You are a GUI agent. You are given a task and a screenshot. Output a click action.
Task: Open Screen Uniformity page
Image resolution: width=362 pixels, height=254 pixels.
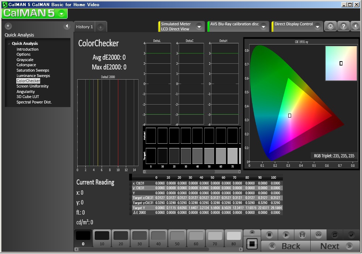(33, 86)
